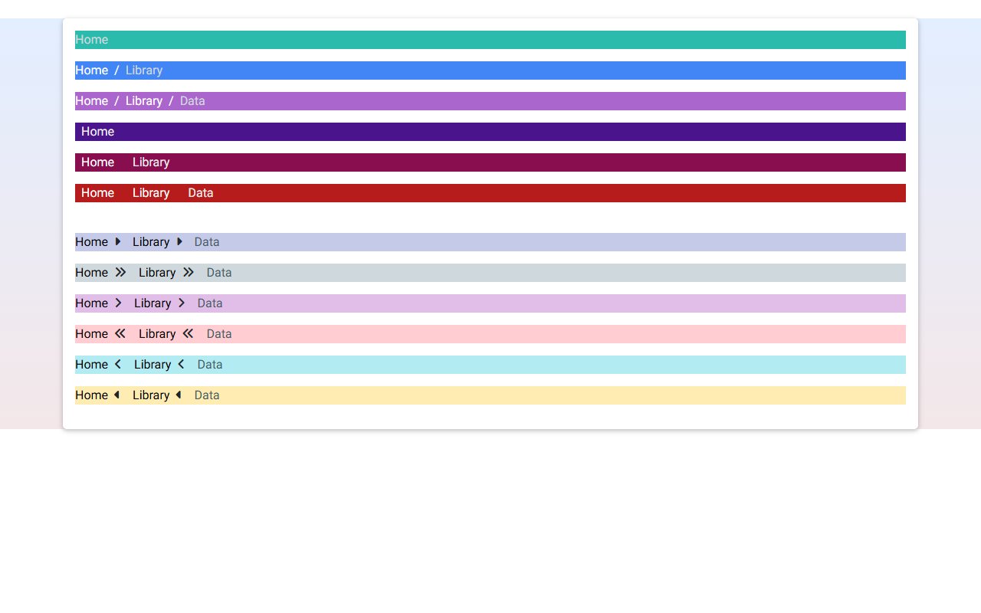The width and height of the screenshot is (981, 613).
Task: Click Data in the light purple slash breadcrumb
Action: pyautogui.click(x=192, y=101)
